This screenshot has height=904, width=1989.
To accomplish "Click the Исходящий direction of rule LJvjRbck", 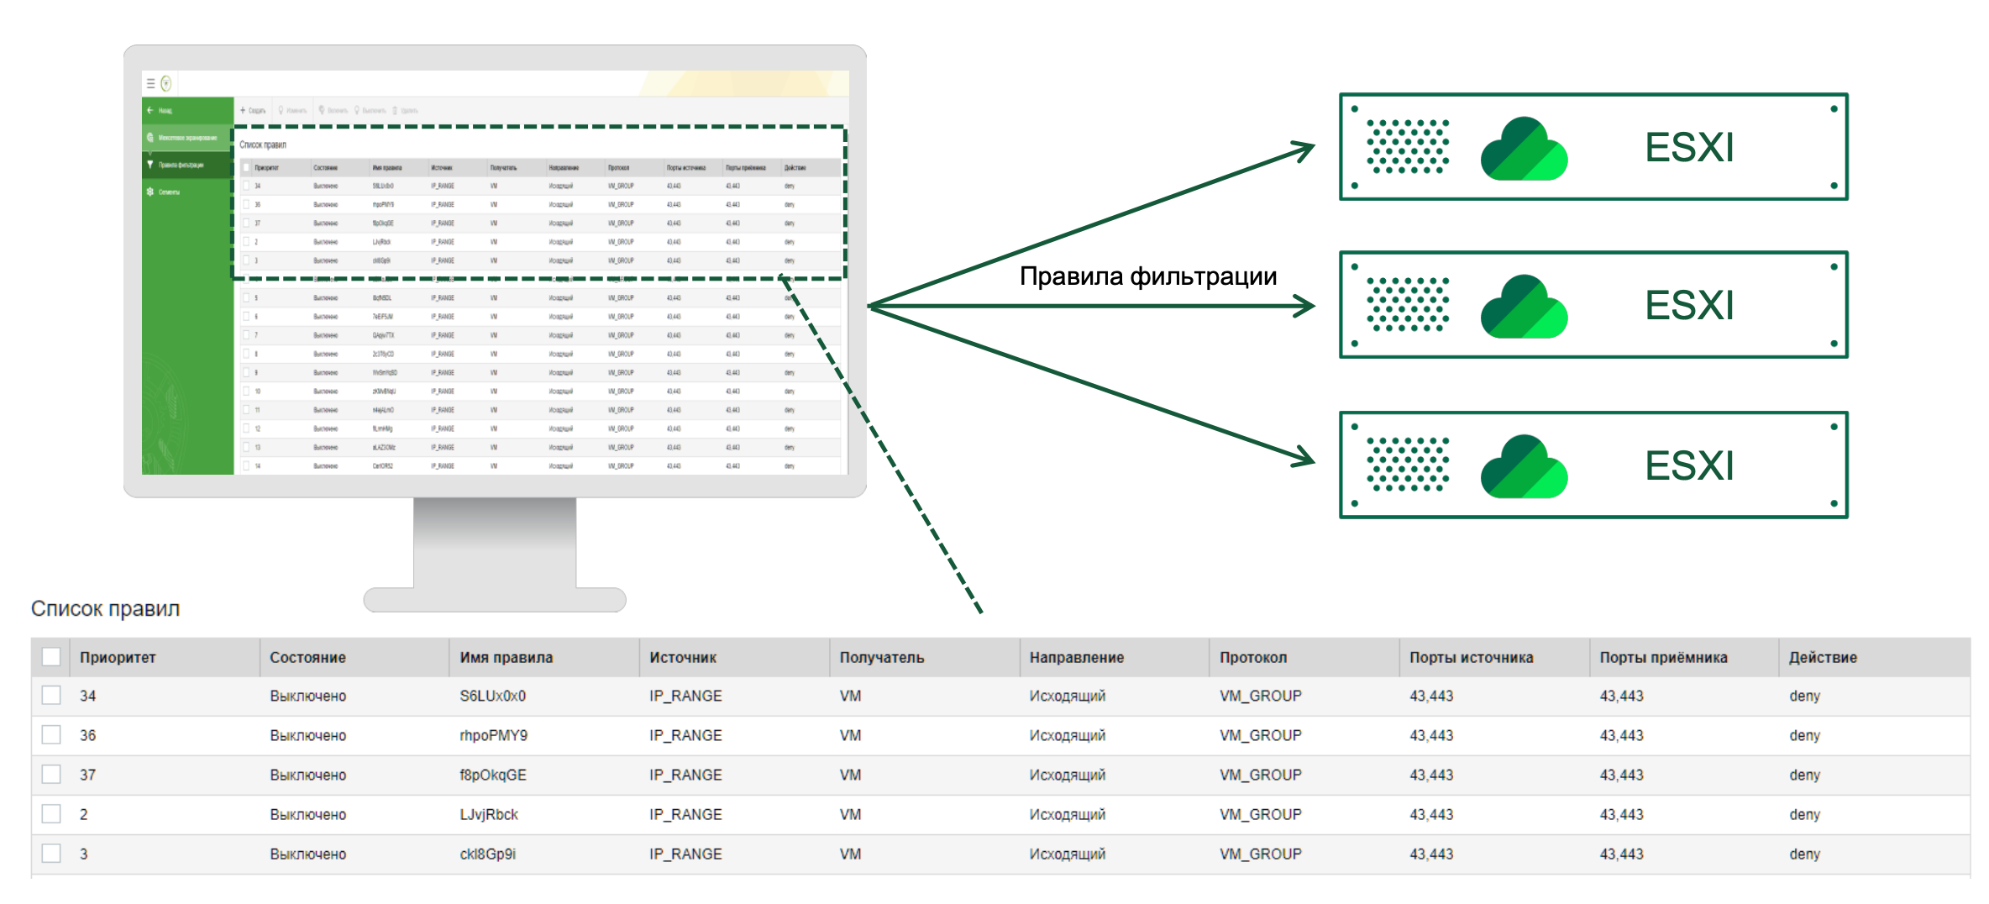I will [x=1067, y=814].
